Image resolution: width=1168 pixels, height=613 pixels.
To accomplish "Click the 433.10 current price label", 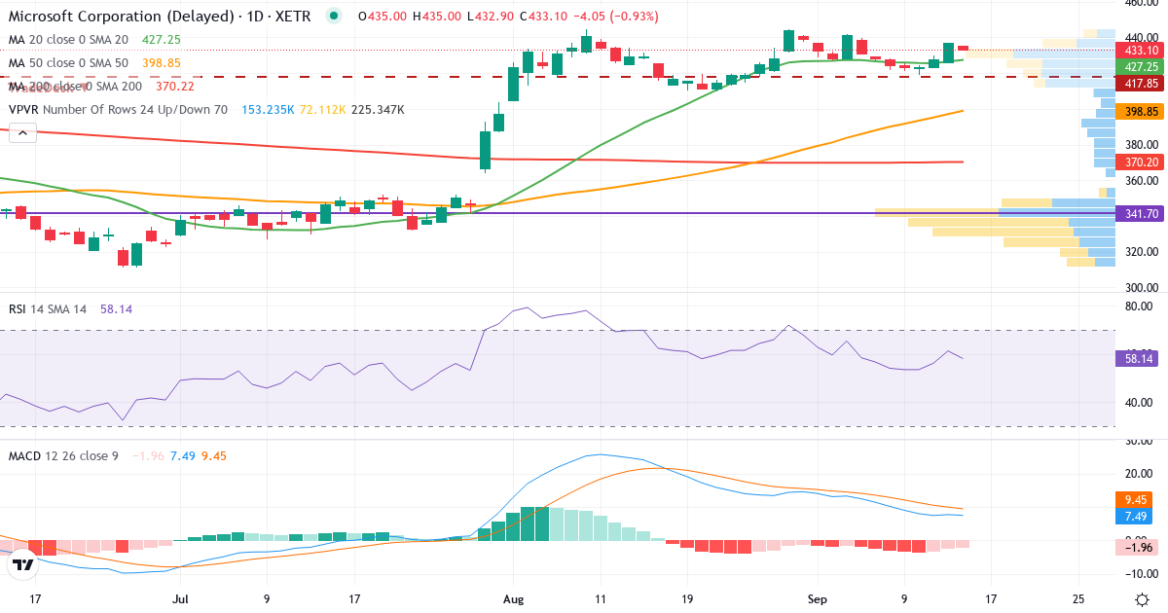I will [x=1140, y=51].
